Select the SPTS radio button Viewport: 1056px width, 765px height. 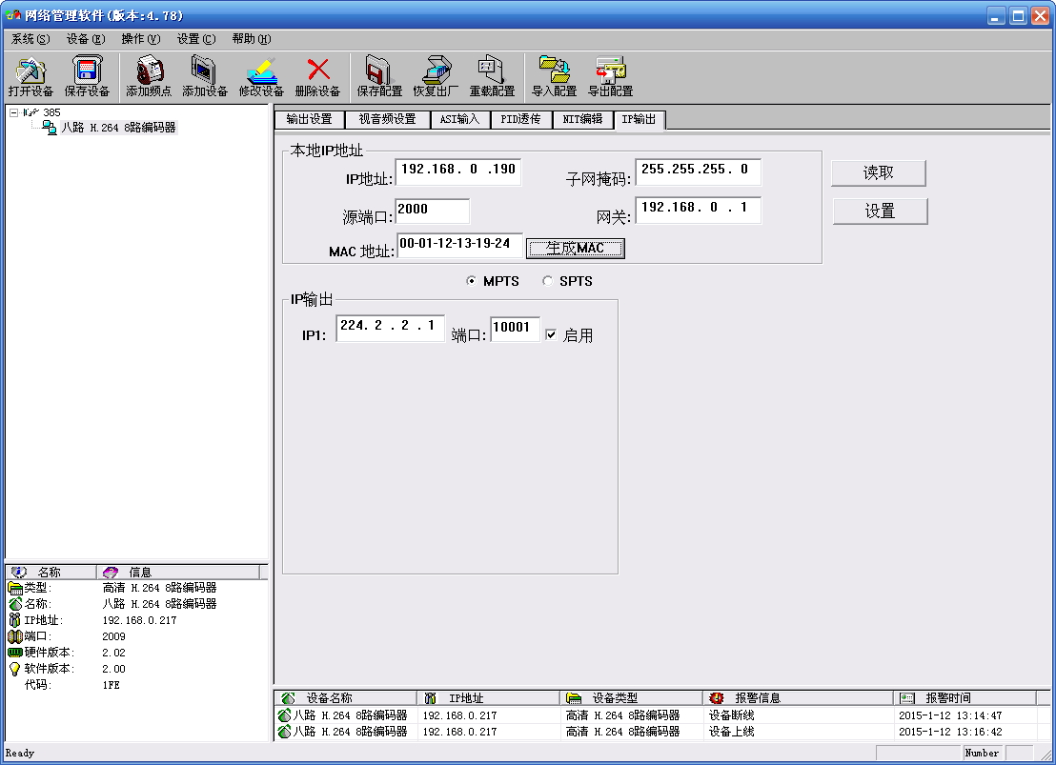point(547,281)
